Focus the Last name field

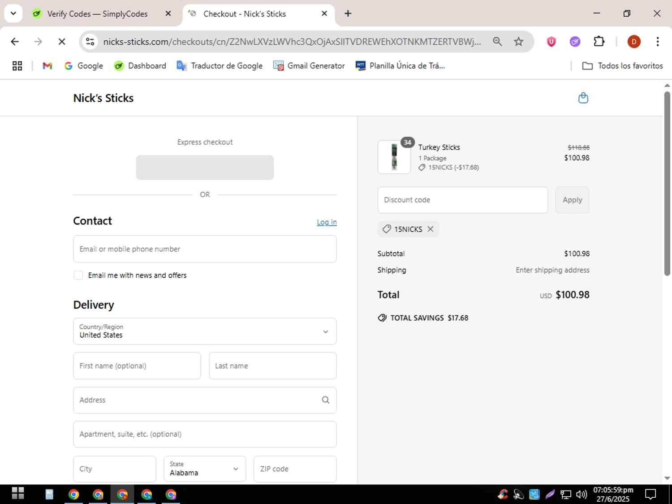272,366
